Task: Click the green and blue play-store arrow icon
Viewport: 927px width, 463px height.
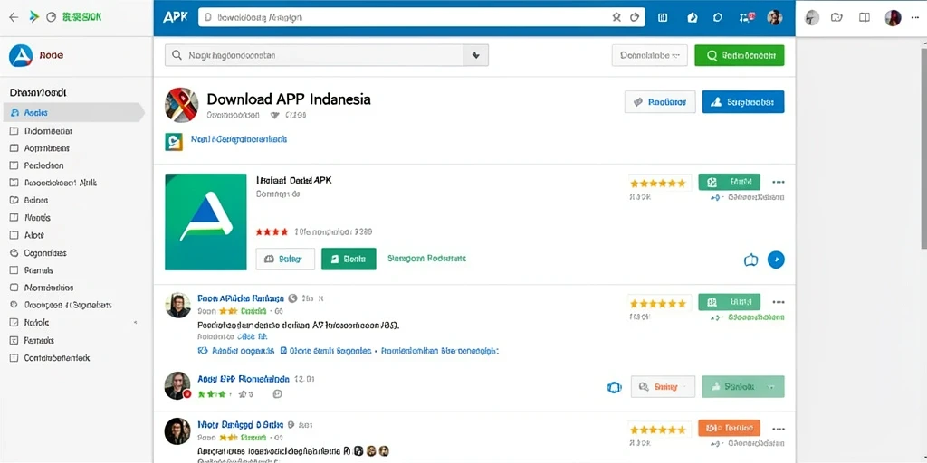Action: [33, 16]
